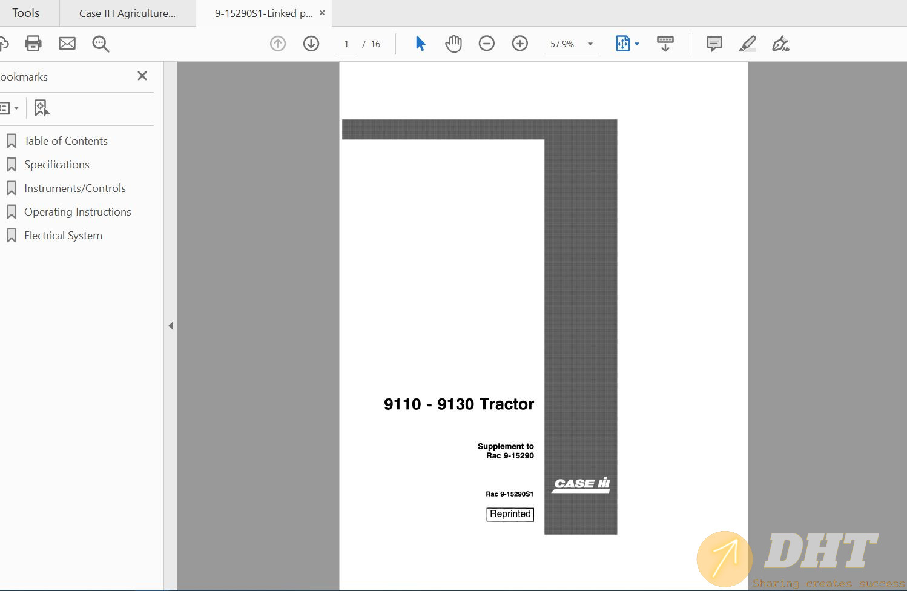Click the Supplement to Rac 9-15290 text
The image size is (907, 591).
click(506, 451)
